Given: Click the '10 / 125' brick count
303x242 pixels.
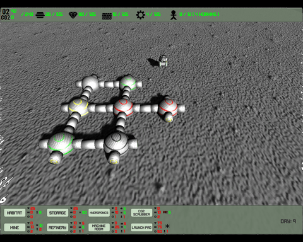Looking at the screenshot, I should (120, 14).
